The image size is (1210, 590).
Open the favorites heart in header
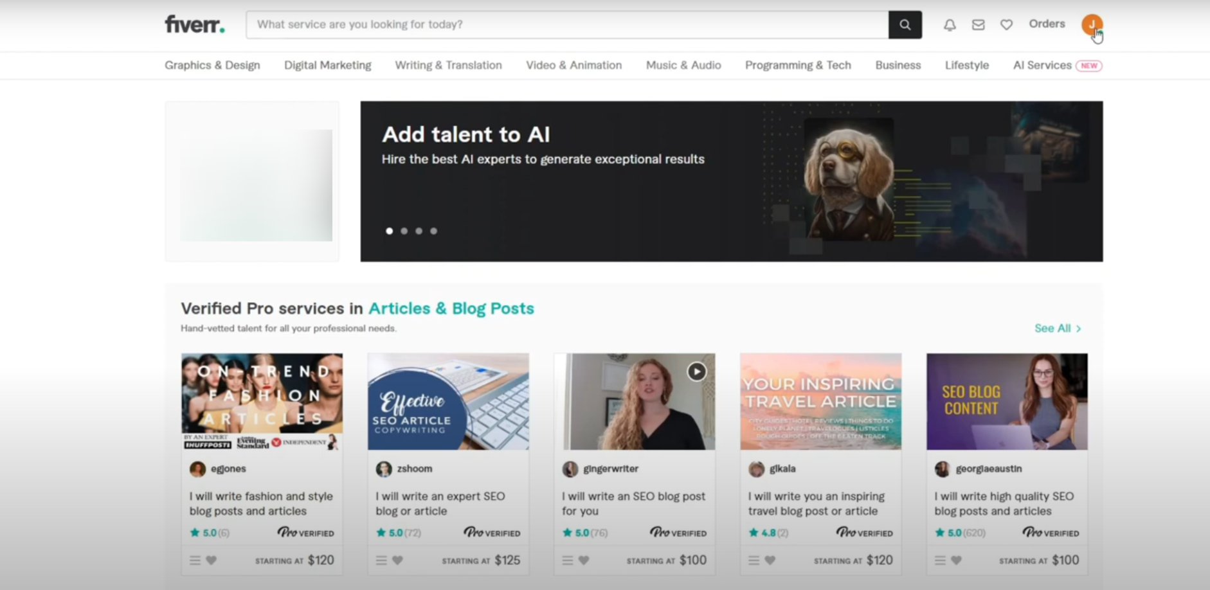[1006, 25]
